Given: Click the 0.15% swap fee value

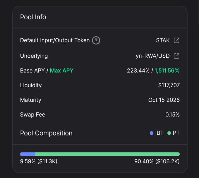Looking at the screenshot, I should (x=172, y=114).
